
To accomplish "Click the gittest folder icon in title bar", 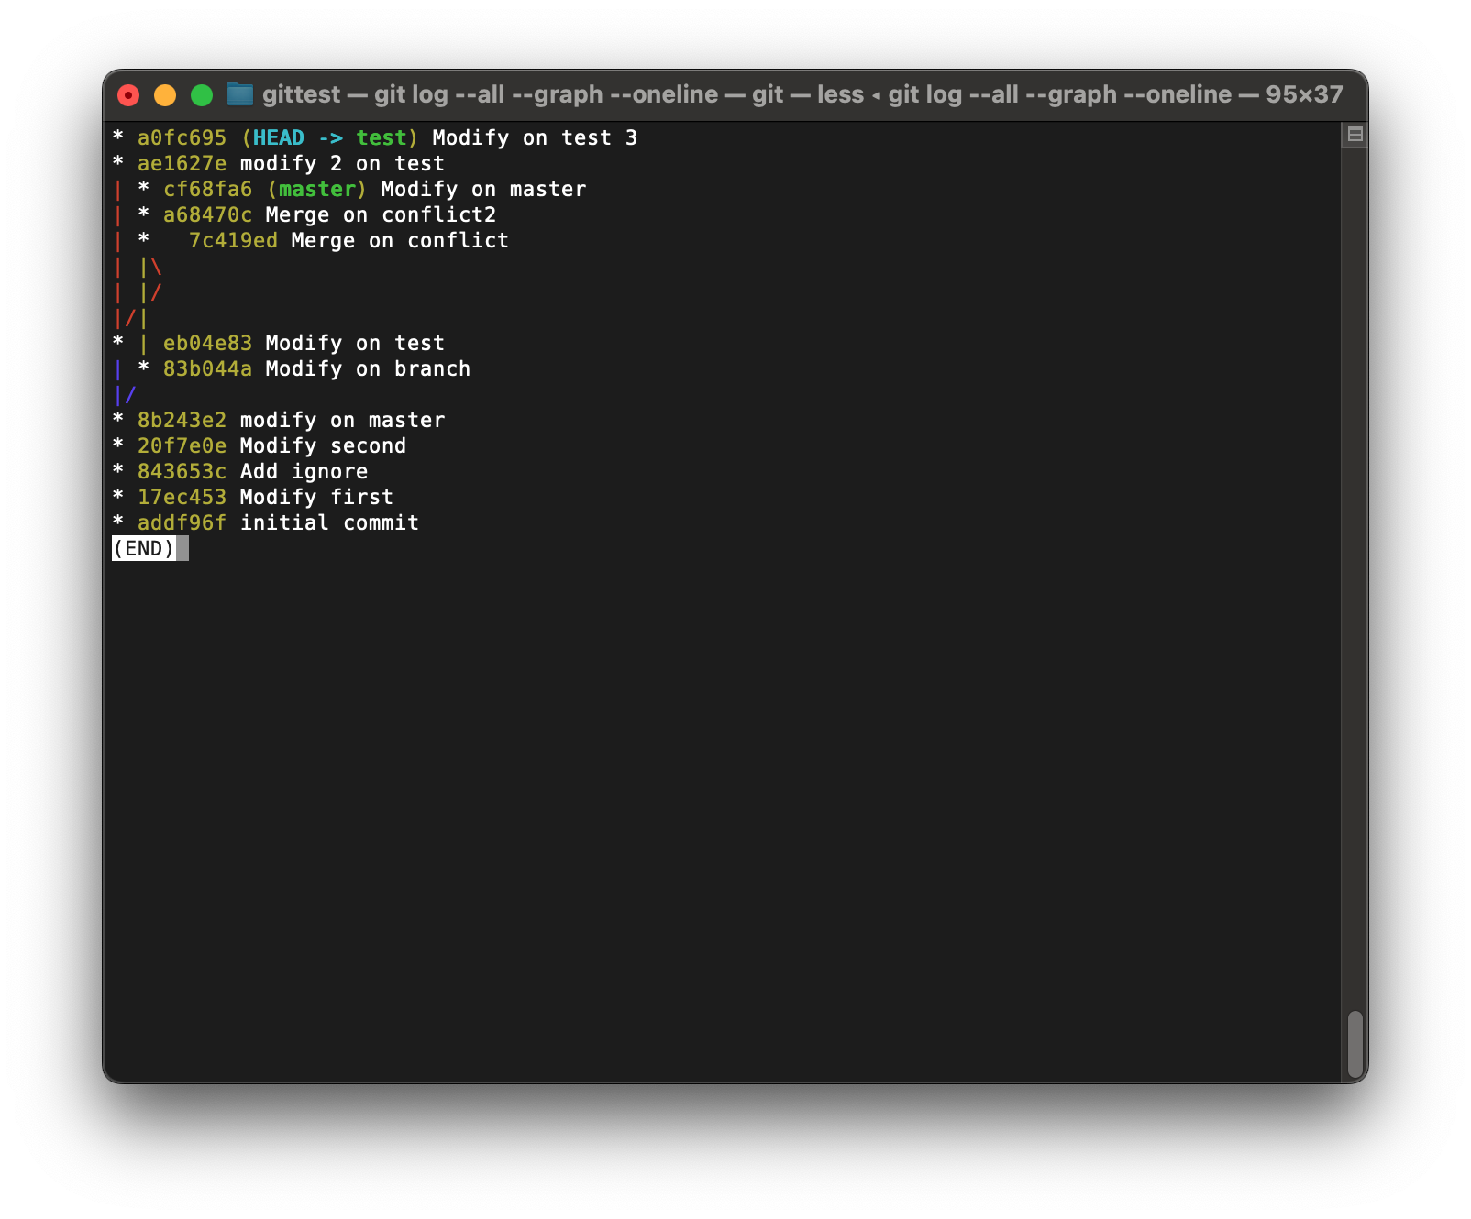I will (x=240, y=94).
